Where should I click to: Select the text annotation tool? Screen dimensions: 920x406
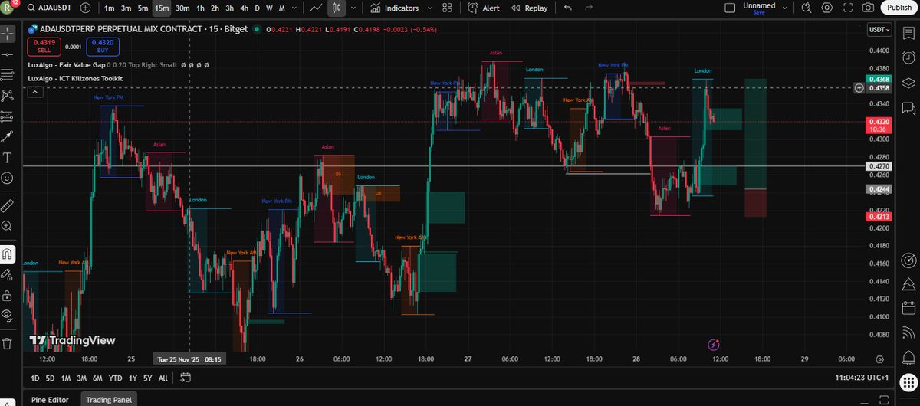click(8, 157)
